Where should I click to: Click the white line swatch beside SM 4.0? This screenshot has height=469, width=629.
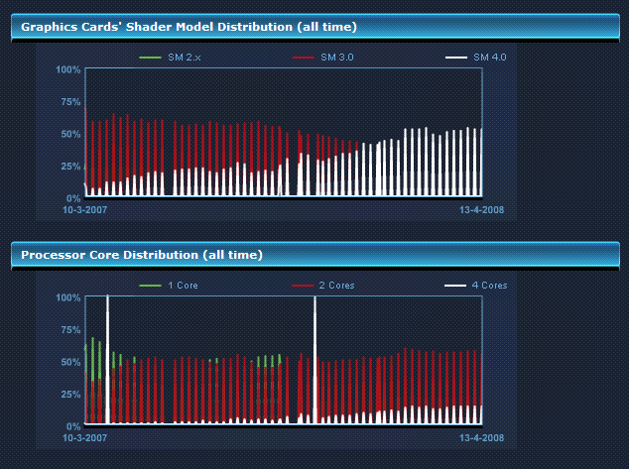[455, 58]
